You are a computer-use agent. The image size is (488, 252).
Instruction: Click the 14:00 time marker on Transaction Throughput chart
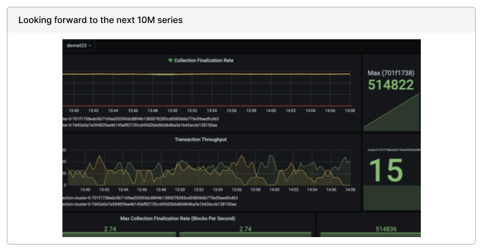point(274,190)
